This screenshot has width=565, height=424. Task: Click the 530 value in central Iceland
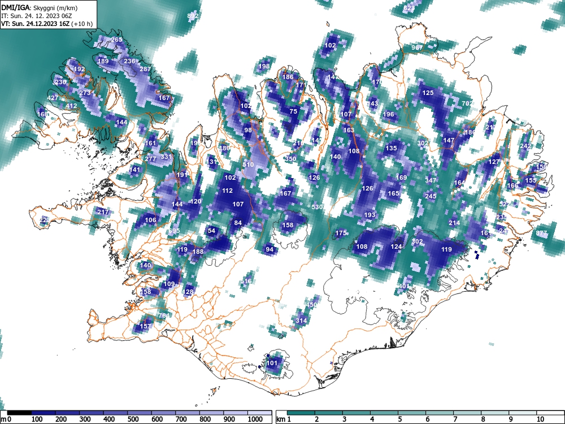tap(317, 207)
